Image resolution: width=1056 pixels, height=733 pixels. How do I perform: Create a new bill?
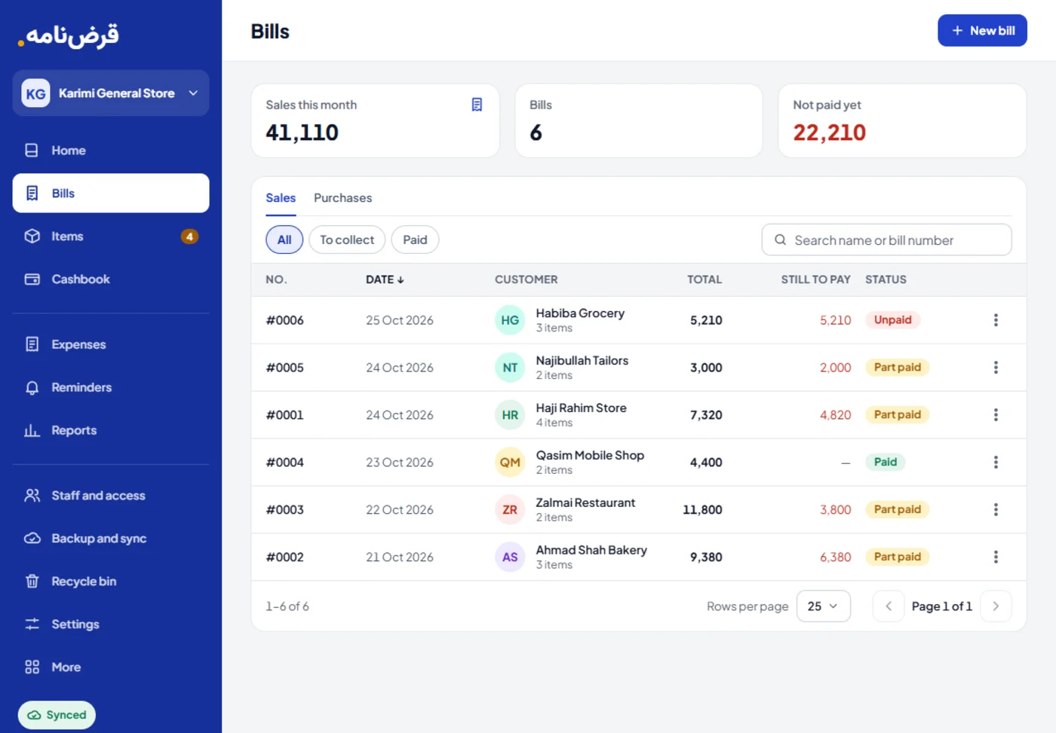982,31
